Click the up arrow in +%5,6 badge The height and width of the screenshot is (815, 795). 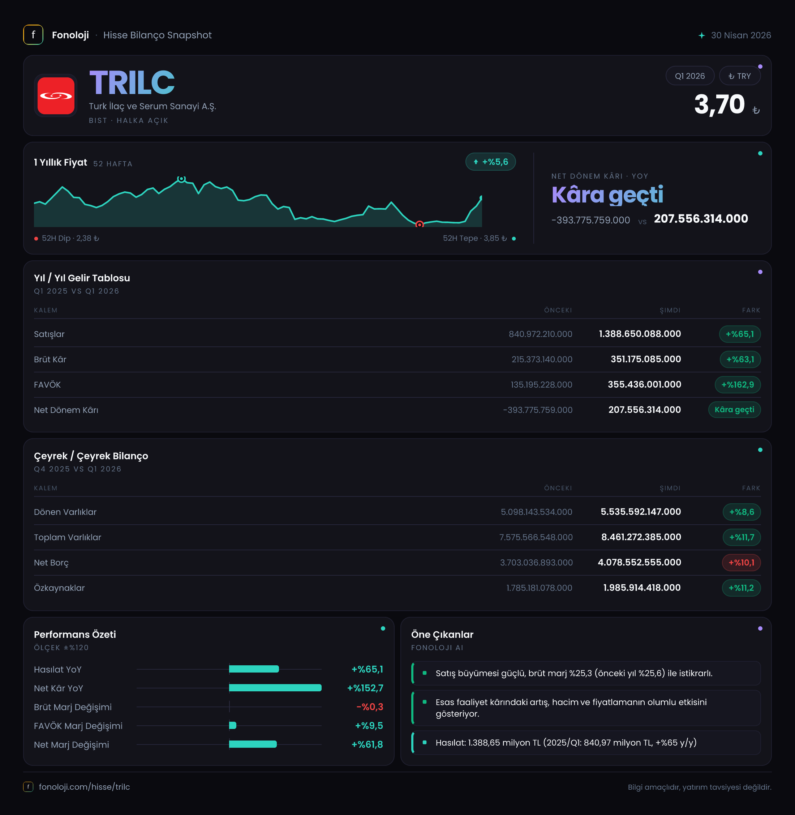[476, 162]
